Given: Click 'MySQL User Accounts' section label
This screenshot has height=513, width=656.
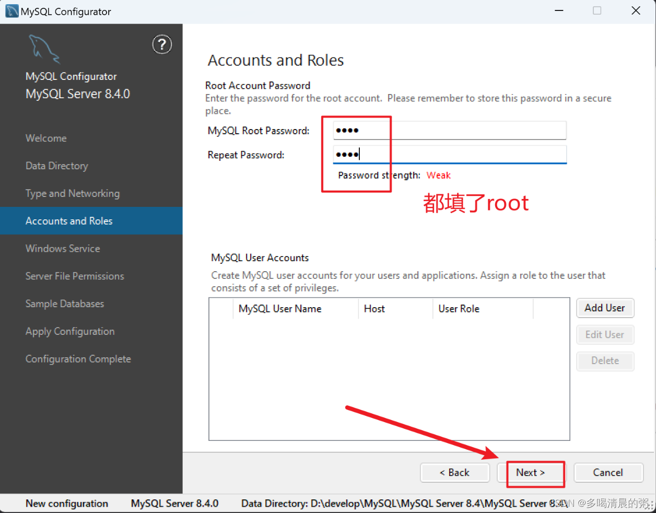Looking at the screenshot, I should (260, 258).
